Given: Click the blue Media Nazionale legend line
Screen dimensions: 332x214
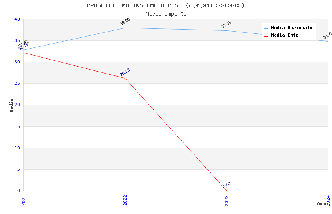Looking at the screenshot, I should click(x=266, y=28).
